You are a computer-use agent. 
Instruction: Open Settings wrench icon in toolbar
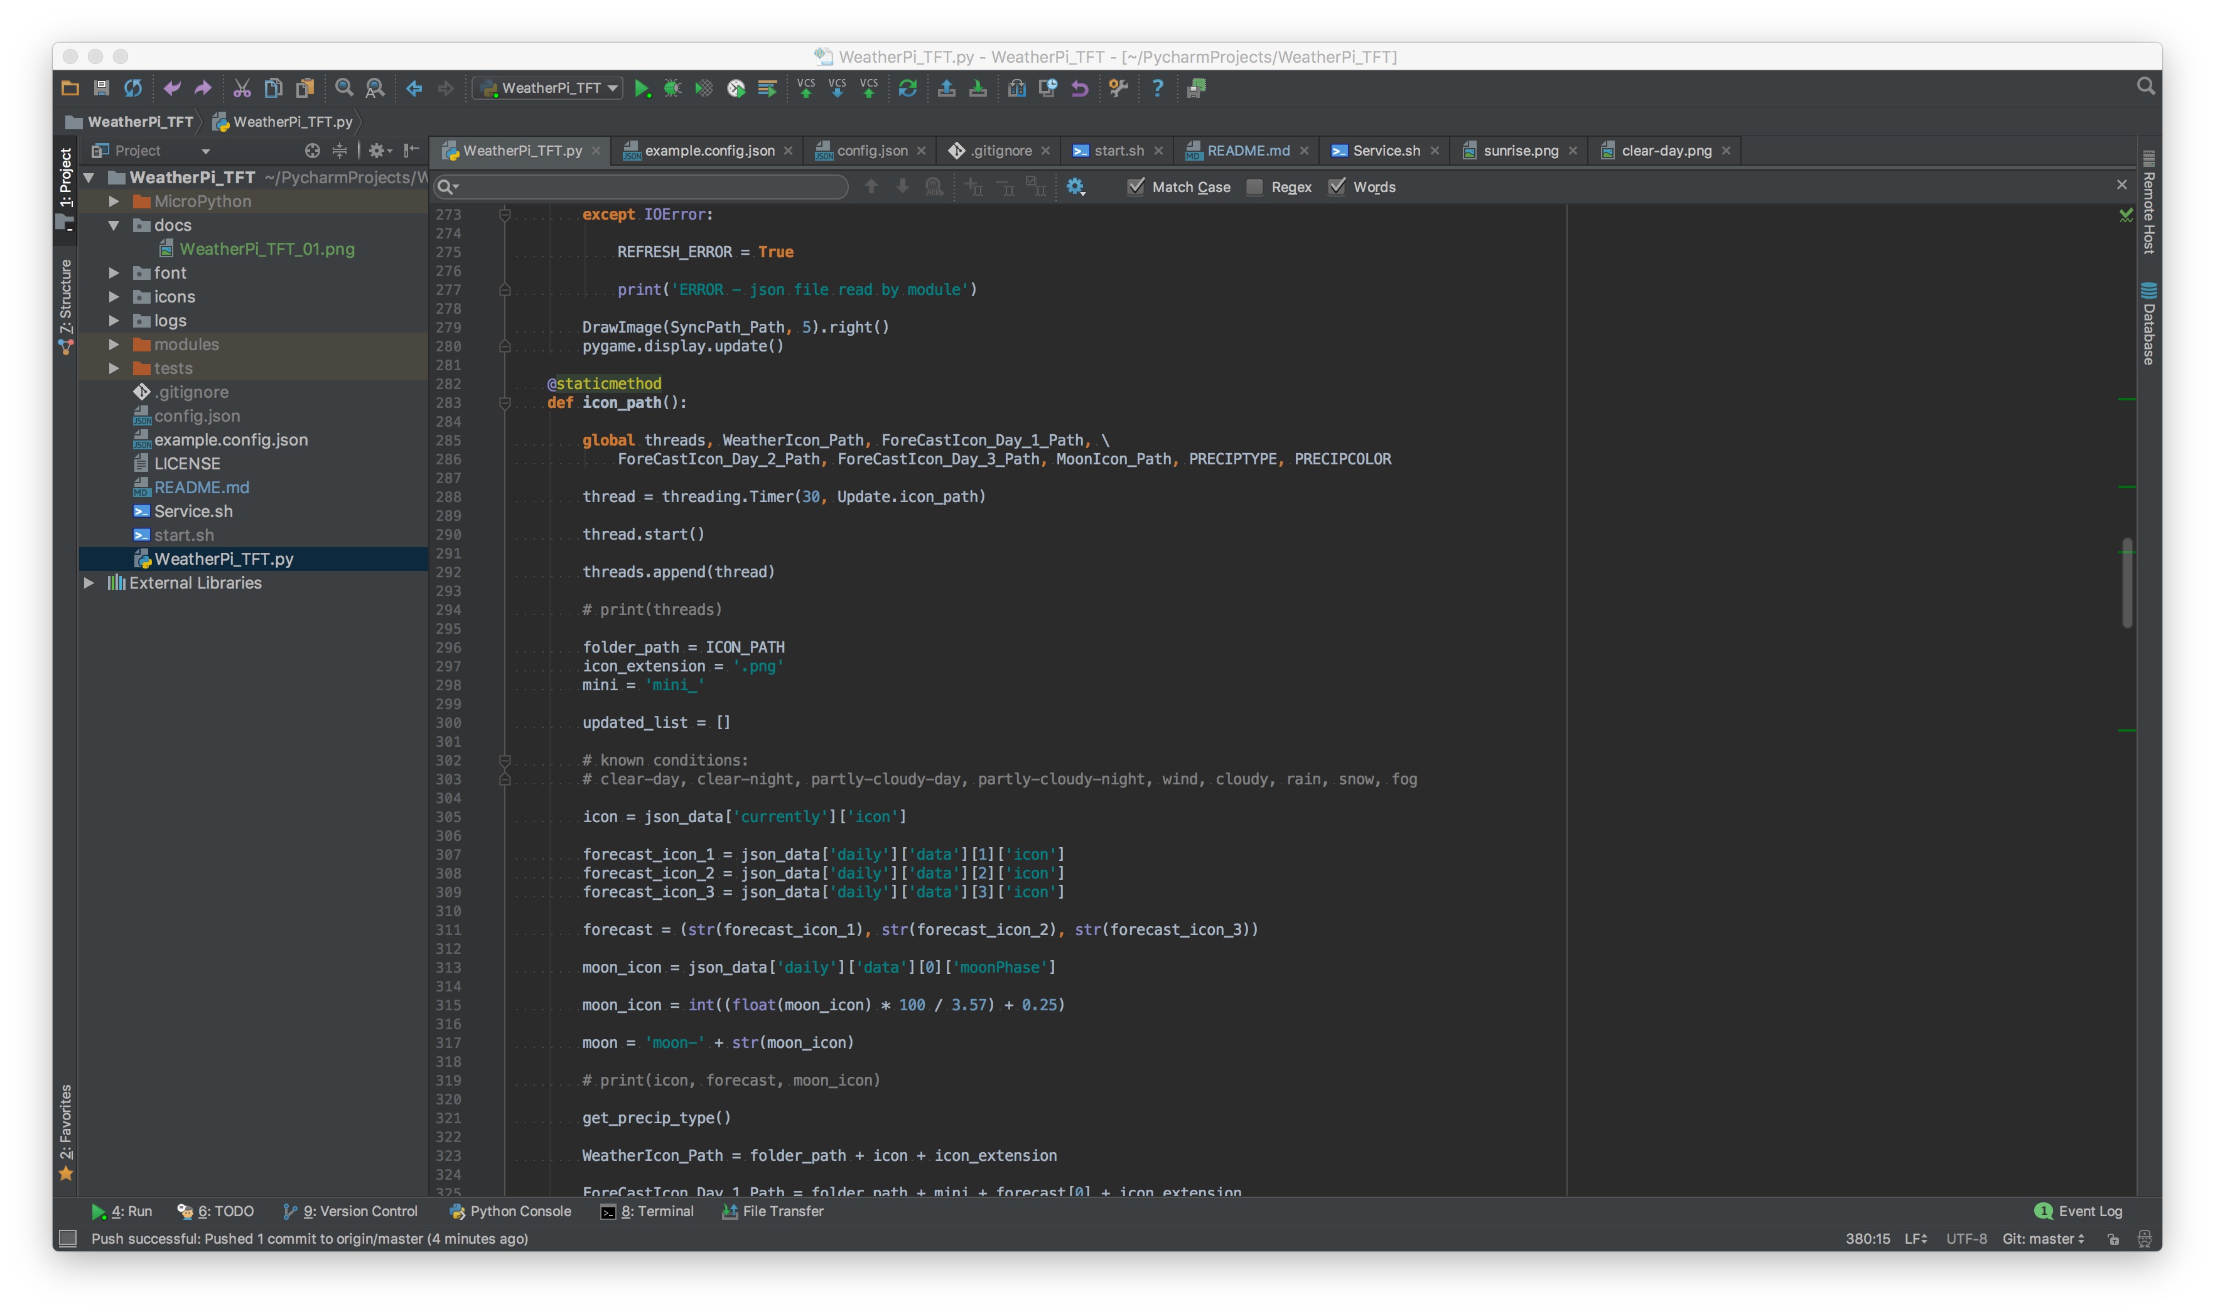[x=1119, y=88]
